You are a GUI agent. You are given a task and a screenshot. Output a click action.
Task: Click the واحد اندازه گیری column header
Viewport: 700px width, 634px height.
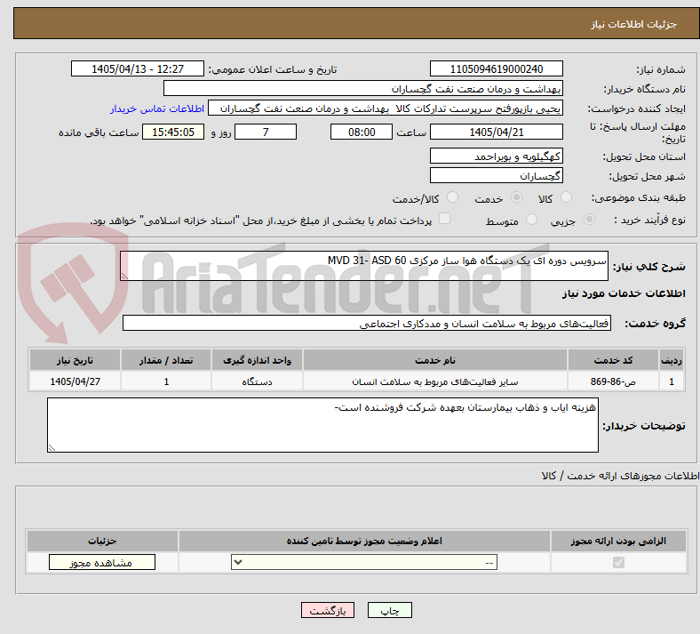[257, 360]
